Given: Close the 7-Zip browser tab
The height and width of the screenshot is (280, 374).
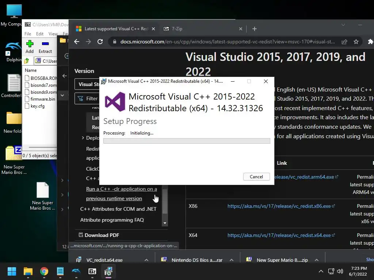Looking at the screenshot, I should pyautogui.click(x=241, y=29).
